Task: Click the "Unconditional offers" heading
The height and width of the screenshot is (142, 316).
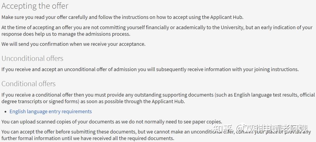Action: 32,58
